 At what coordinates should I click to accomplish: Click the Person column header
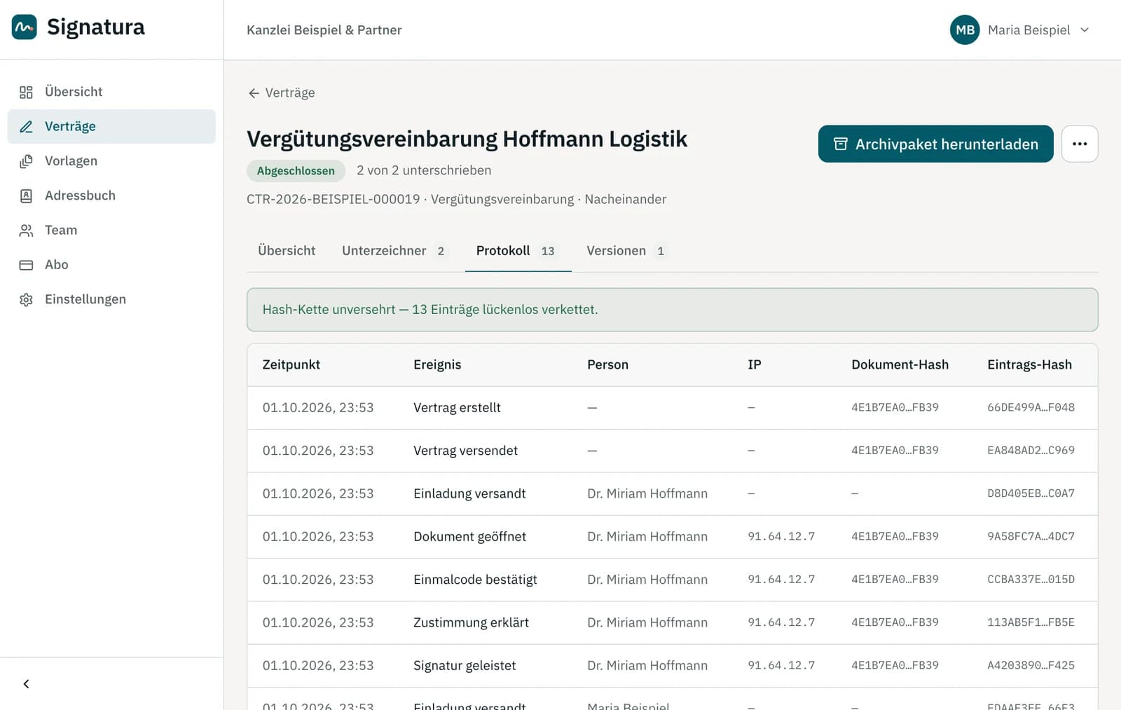coord(607,364)
